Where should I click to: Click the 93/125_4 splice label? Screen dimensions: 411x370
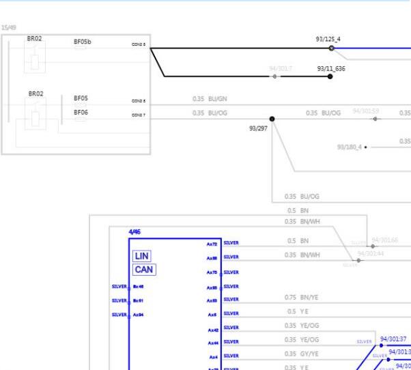coord(328,39)
